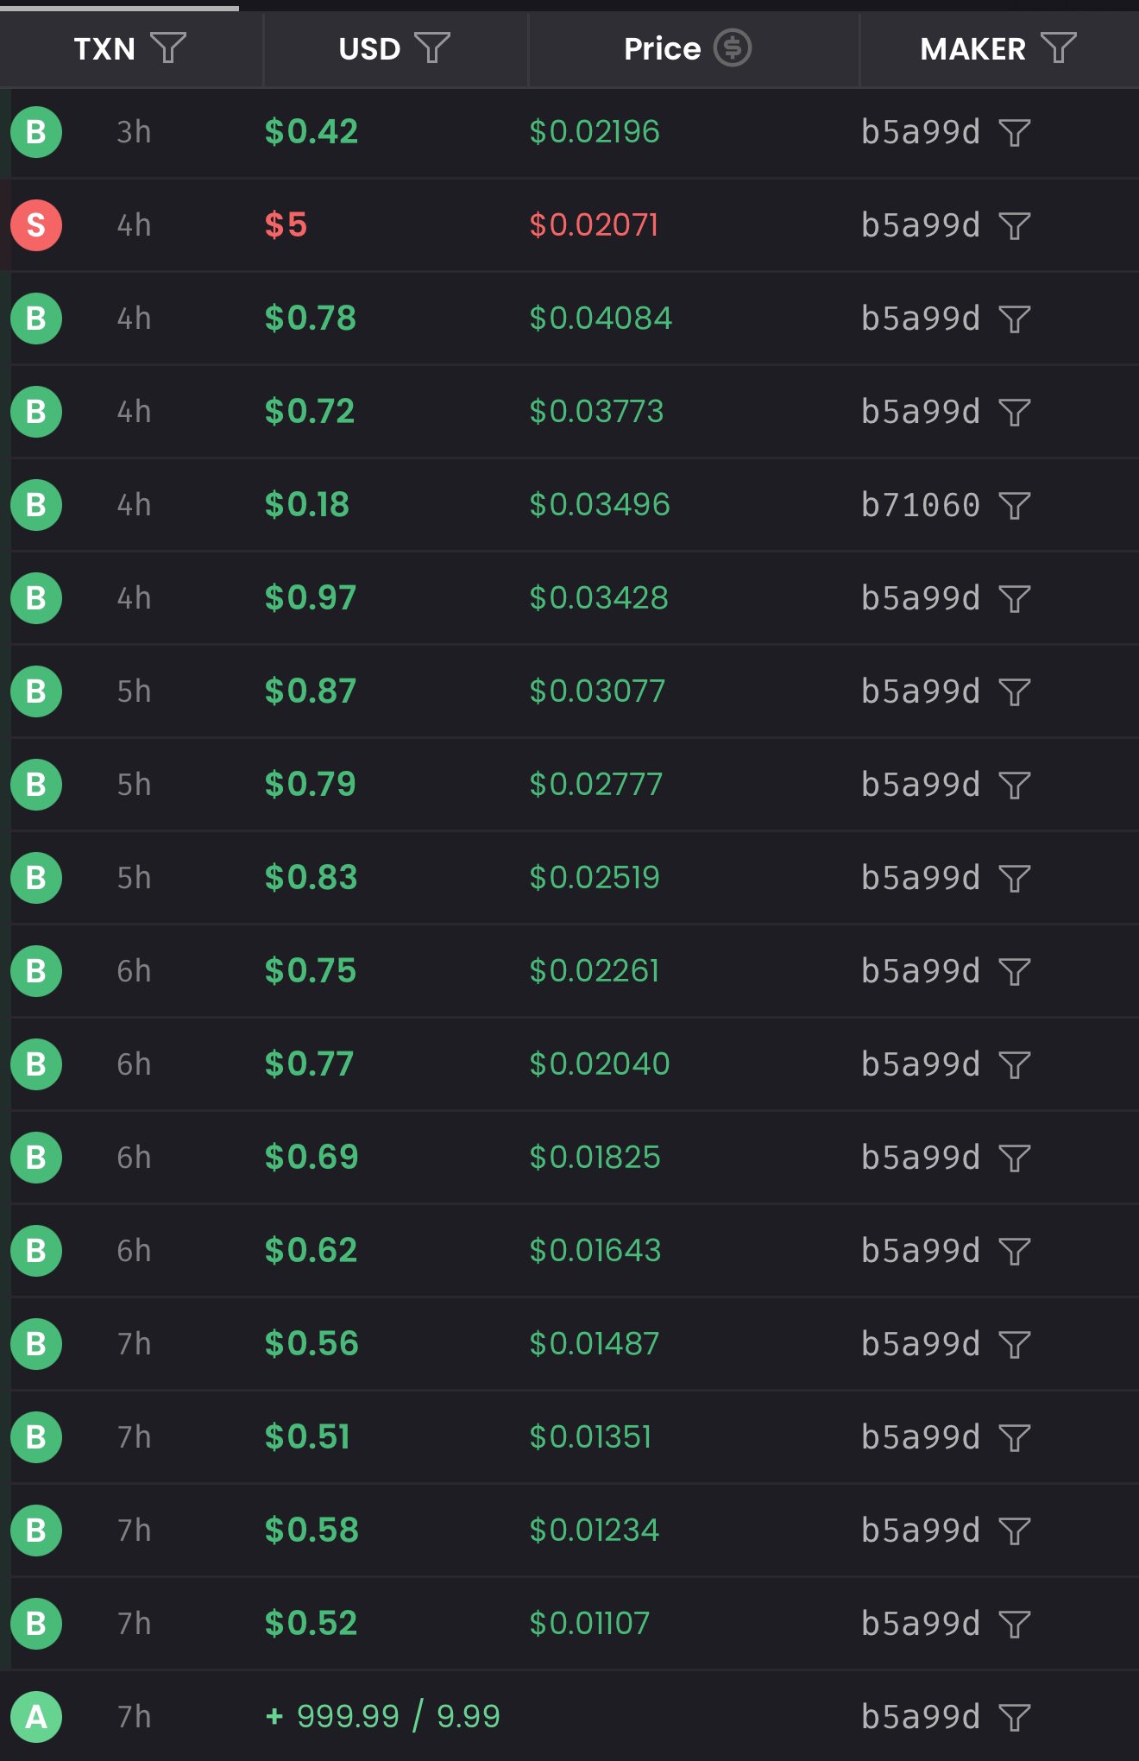The width and height of the screenshot is (1139, 1761).
Task: Open the USD amount filter
Action: (432, 47)
